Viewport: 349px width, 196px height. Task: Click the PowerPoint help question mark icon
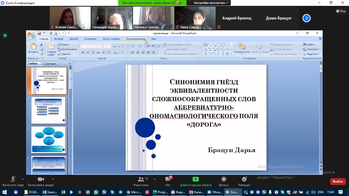320,39
